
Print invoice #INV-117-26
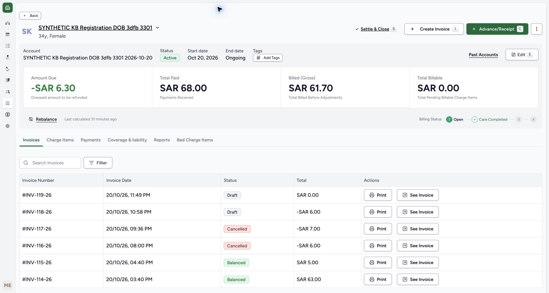pyautogui.click(x=378, y=229)
